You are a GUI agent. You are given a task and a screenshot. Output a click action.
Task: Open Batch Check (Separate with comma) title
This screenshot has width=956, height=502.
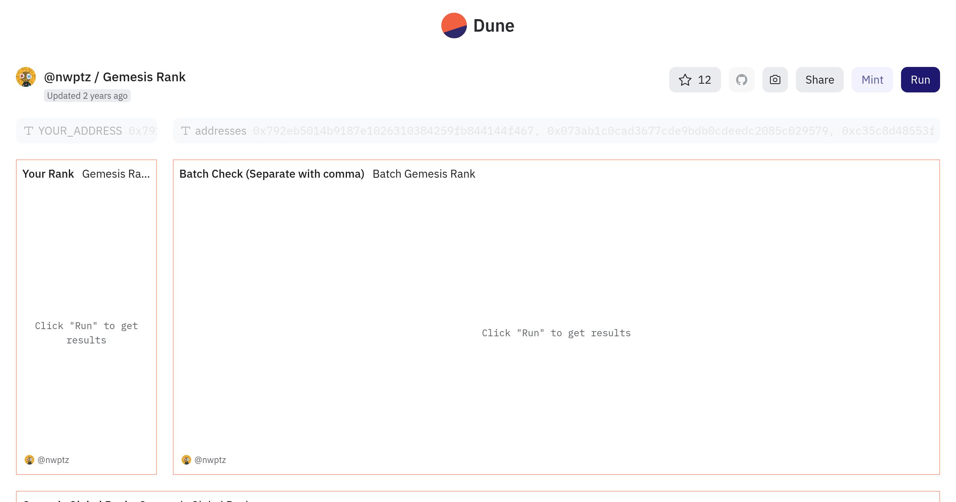[272, 174]
